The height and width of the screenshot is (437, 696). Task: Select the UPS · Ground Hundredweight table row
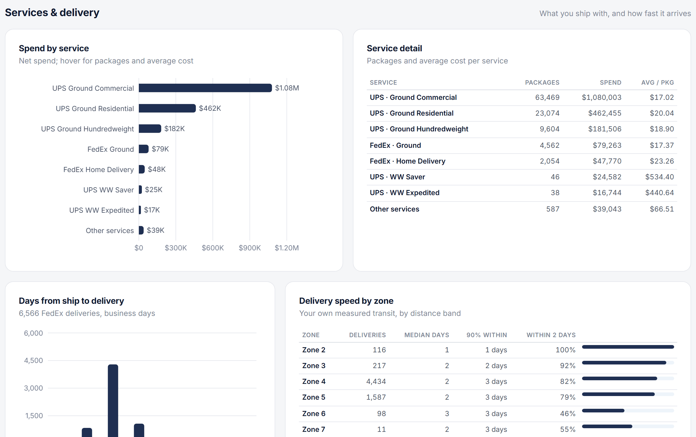pyautogui.click(x=522, y=129)
